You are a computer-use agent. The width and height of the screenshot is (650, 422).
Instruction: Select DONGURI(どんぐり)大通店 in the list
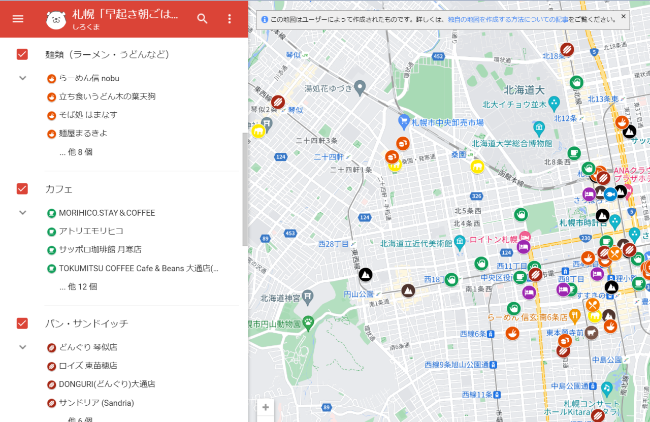point(107,384)
